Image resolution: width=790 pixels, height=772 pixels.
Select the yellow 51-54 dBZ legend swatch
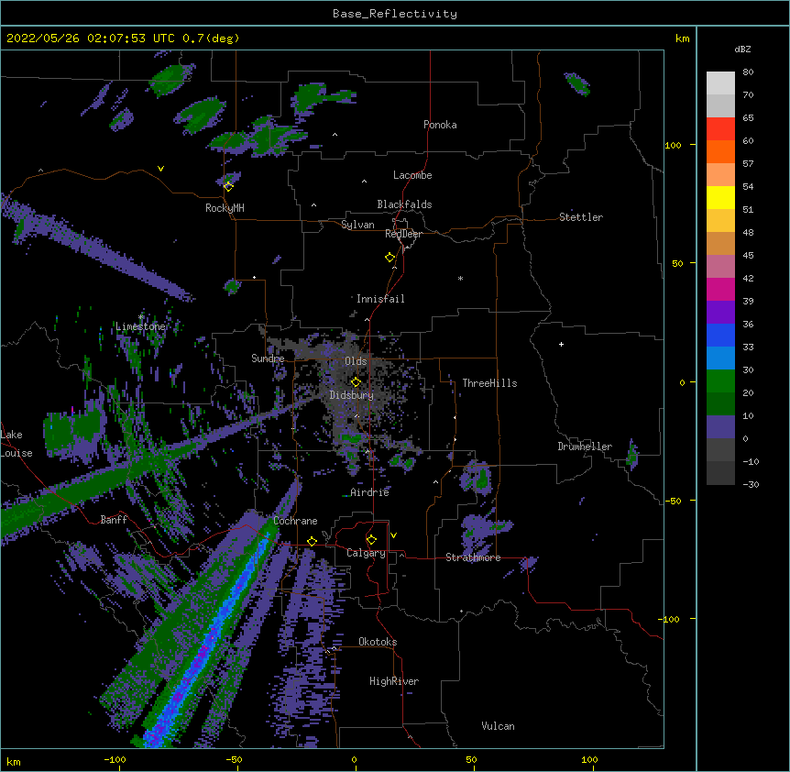coord(720,197)
